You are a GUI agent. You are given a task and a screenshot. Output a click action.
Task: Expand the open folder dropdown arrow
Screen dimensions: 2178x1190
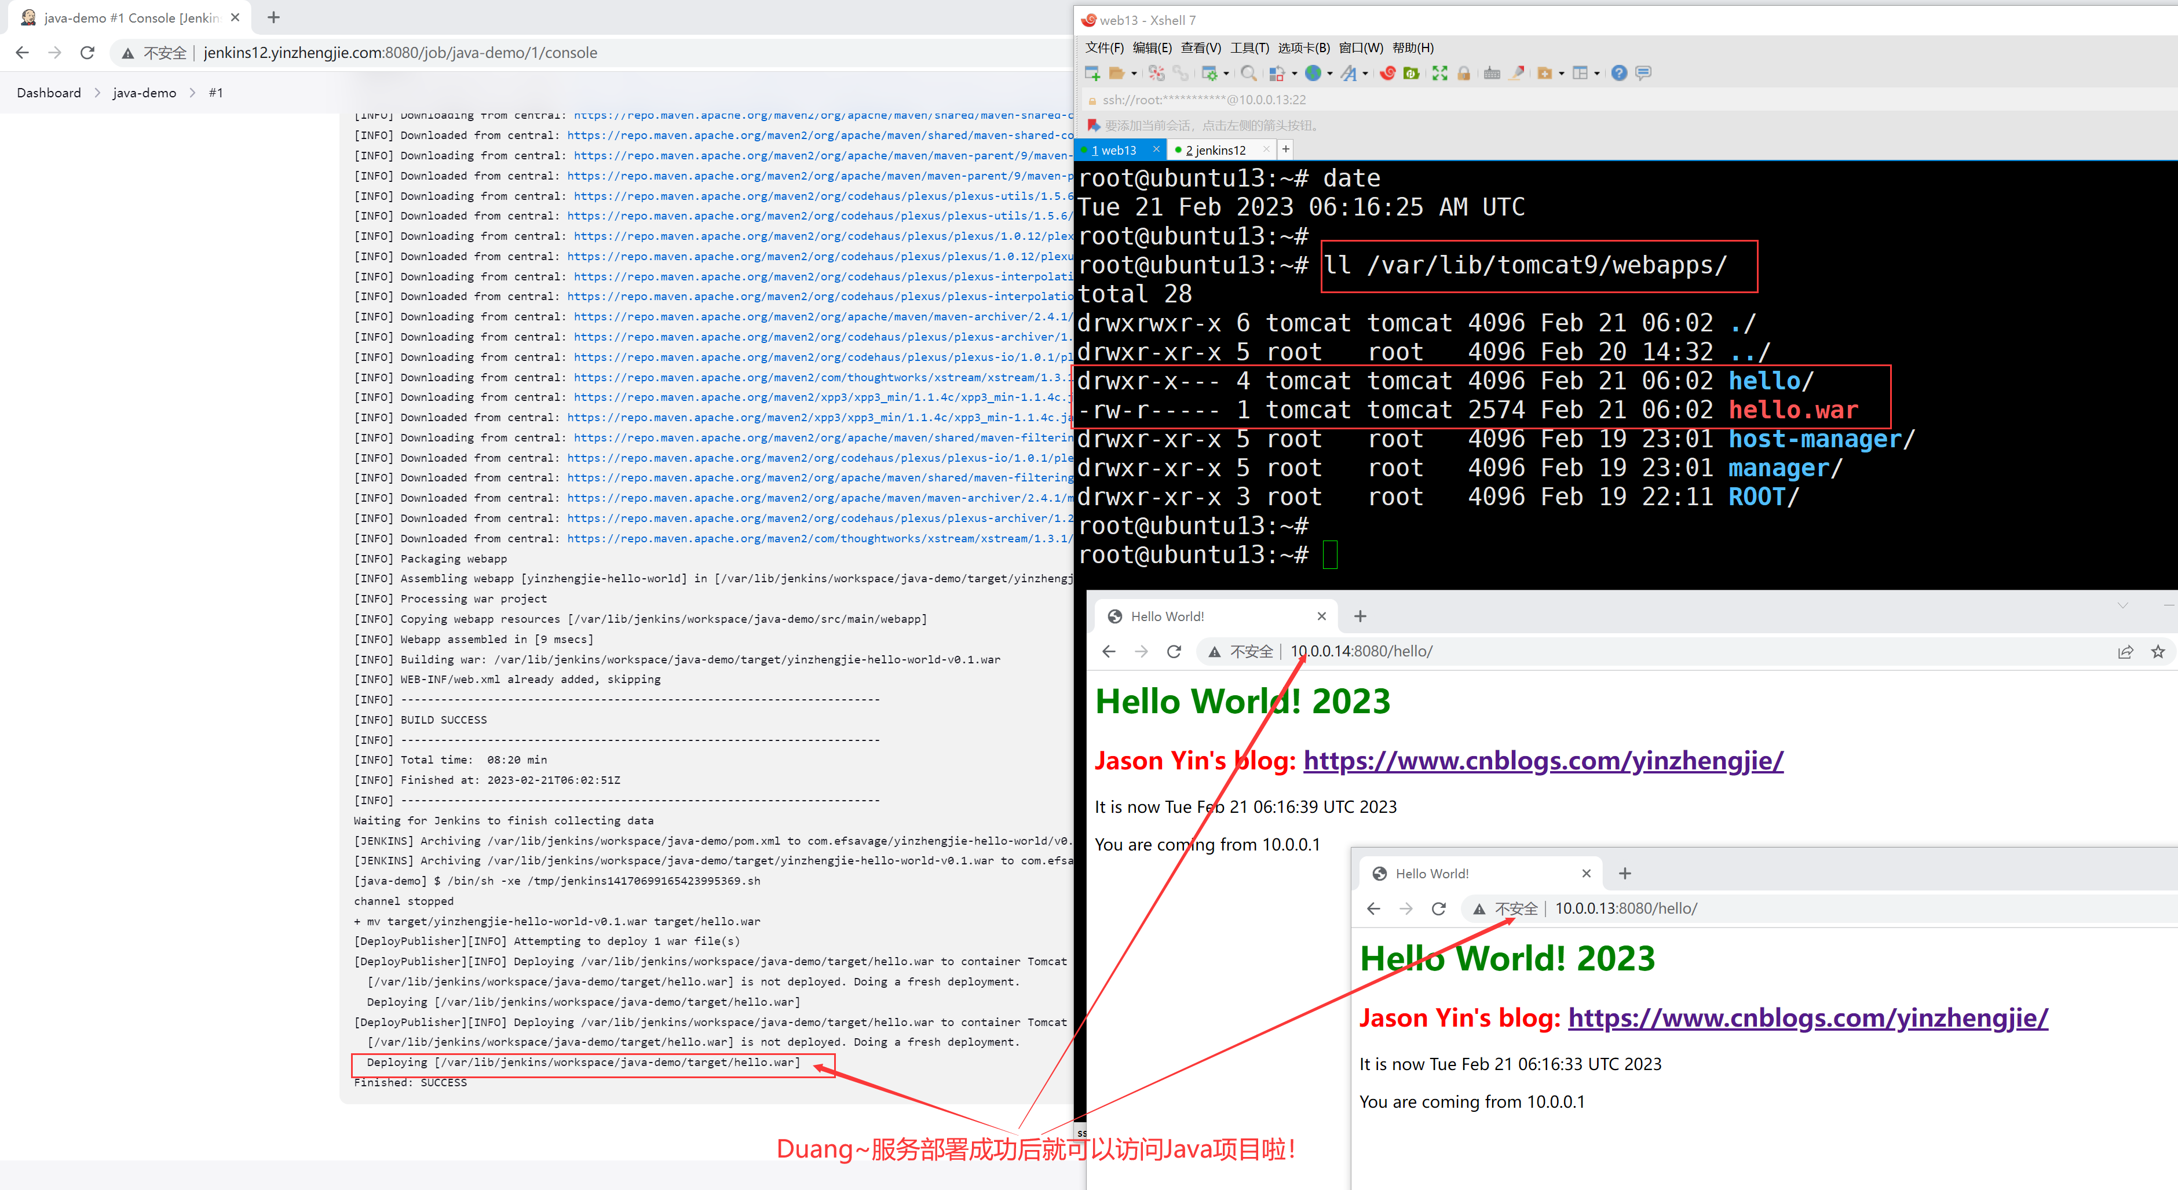(x=1134, y=74)
